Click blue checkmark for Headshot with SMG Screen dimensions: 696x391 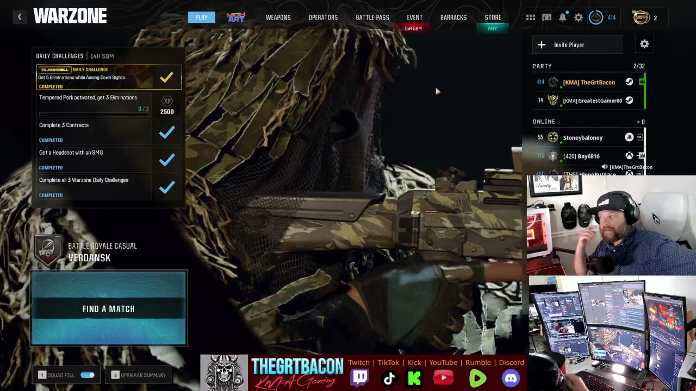click(x=167, y=160)
